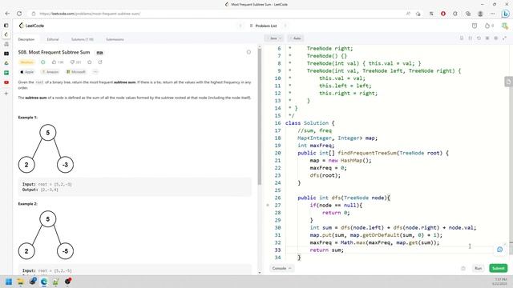The height and width of the screenshot is (288, 513).
Task: Click the Medium difficulty badge
Action: (26, 62)
